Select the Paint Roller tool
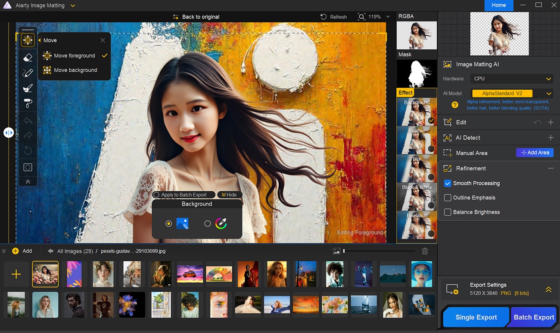Image resolution: width=560 pixels, height=333 pixels. click(28, 103)
